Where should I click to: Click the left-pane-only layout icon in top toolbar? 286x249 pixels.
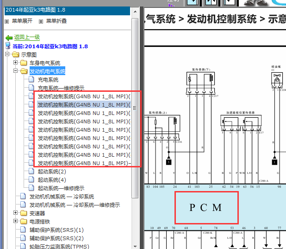click(x=193, y=3)
